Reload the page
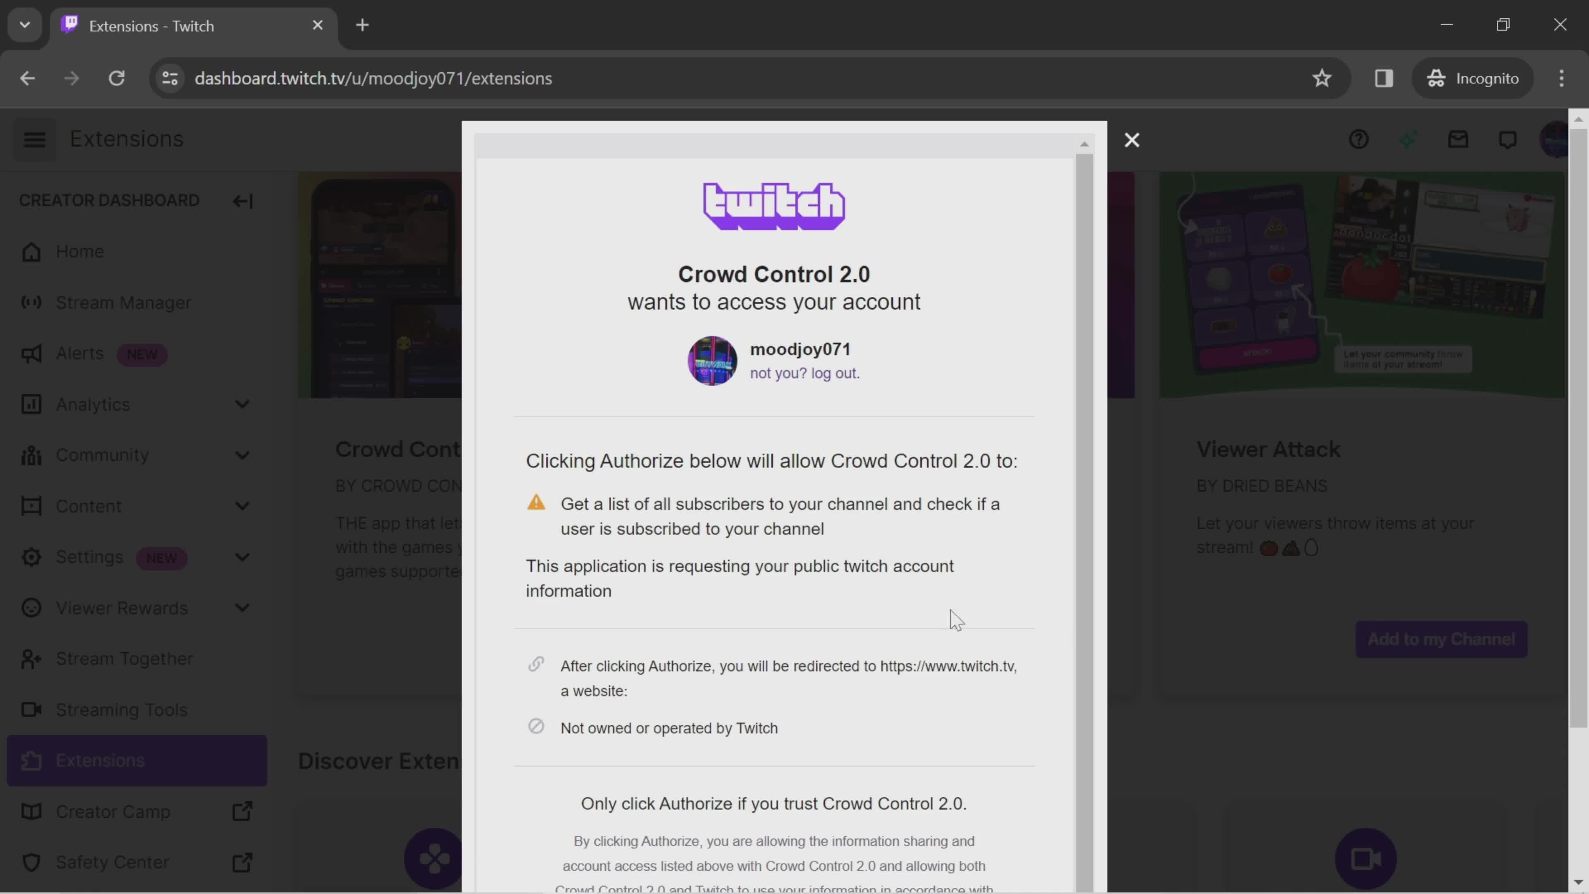The image size is (1589, 894). tap(117, 78)
